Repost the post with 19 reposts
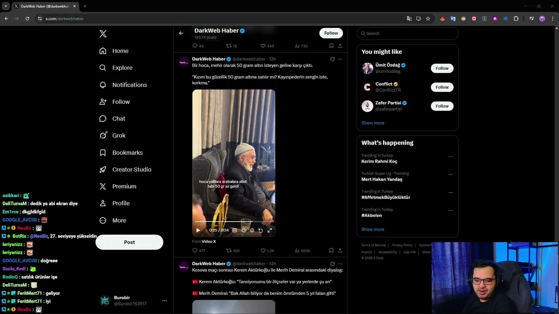This screenshot has height=314, width=559. click(231, 46)
